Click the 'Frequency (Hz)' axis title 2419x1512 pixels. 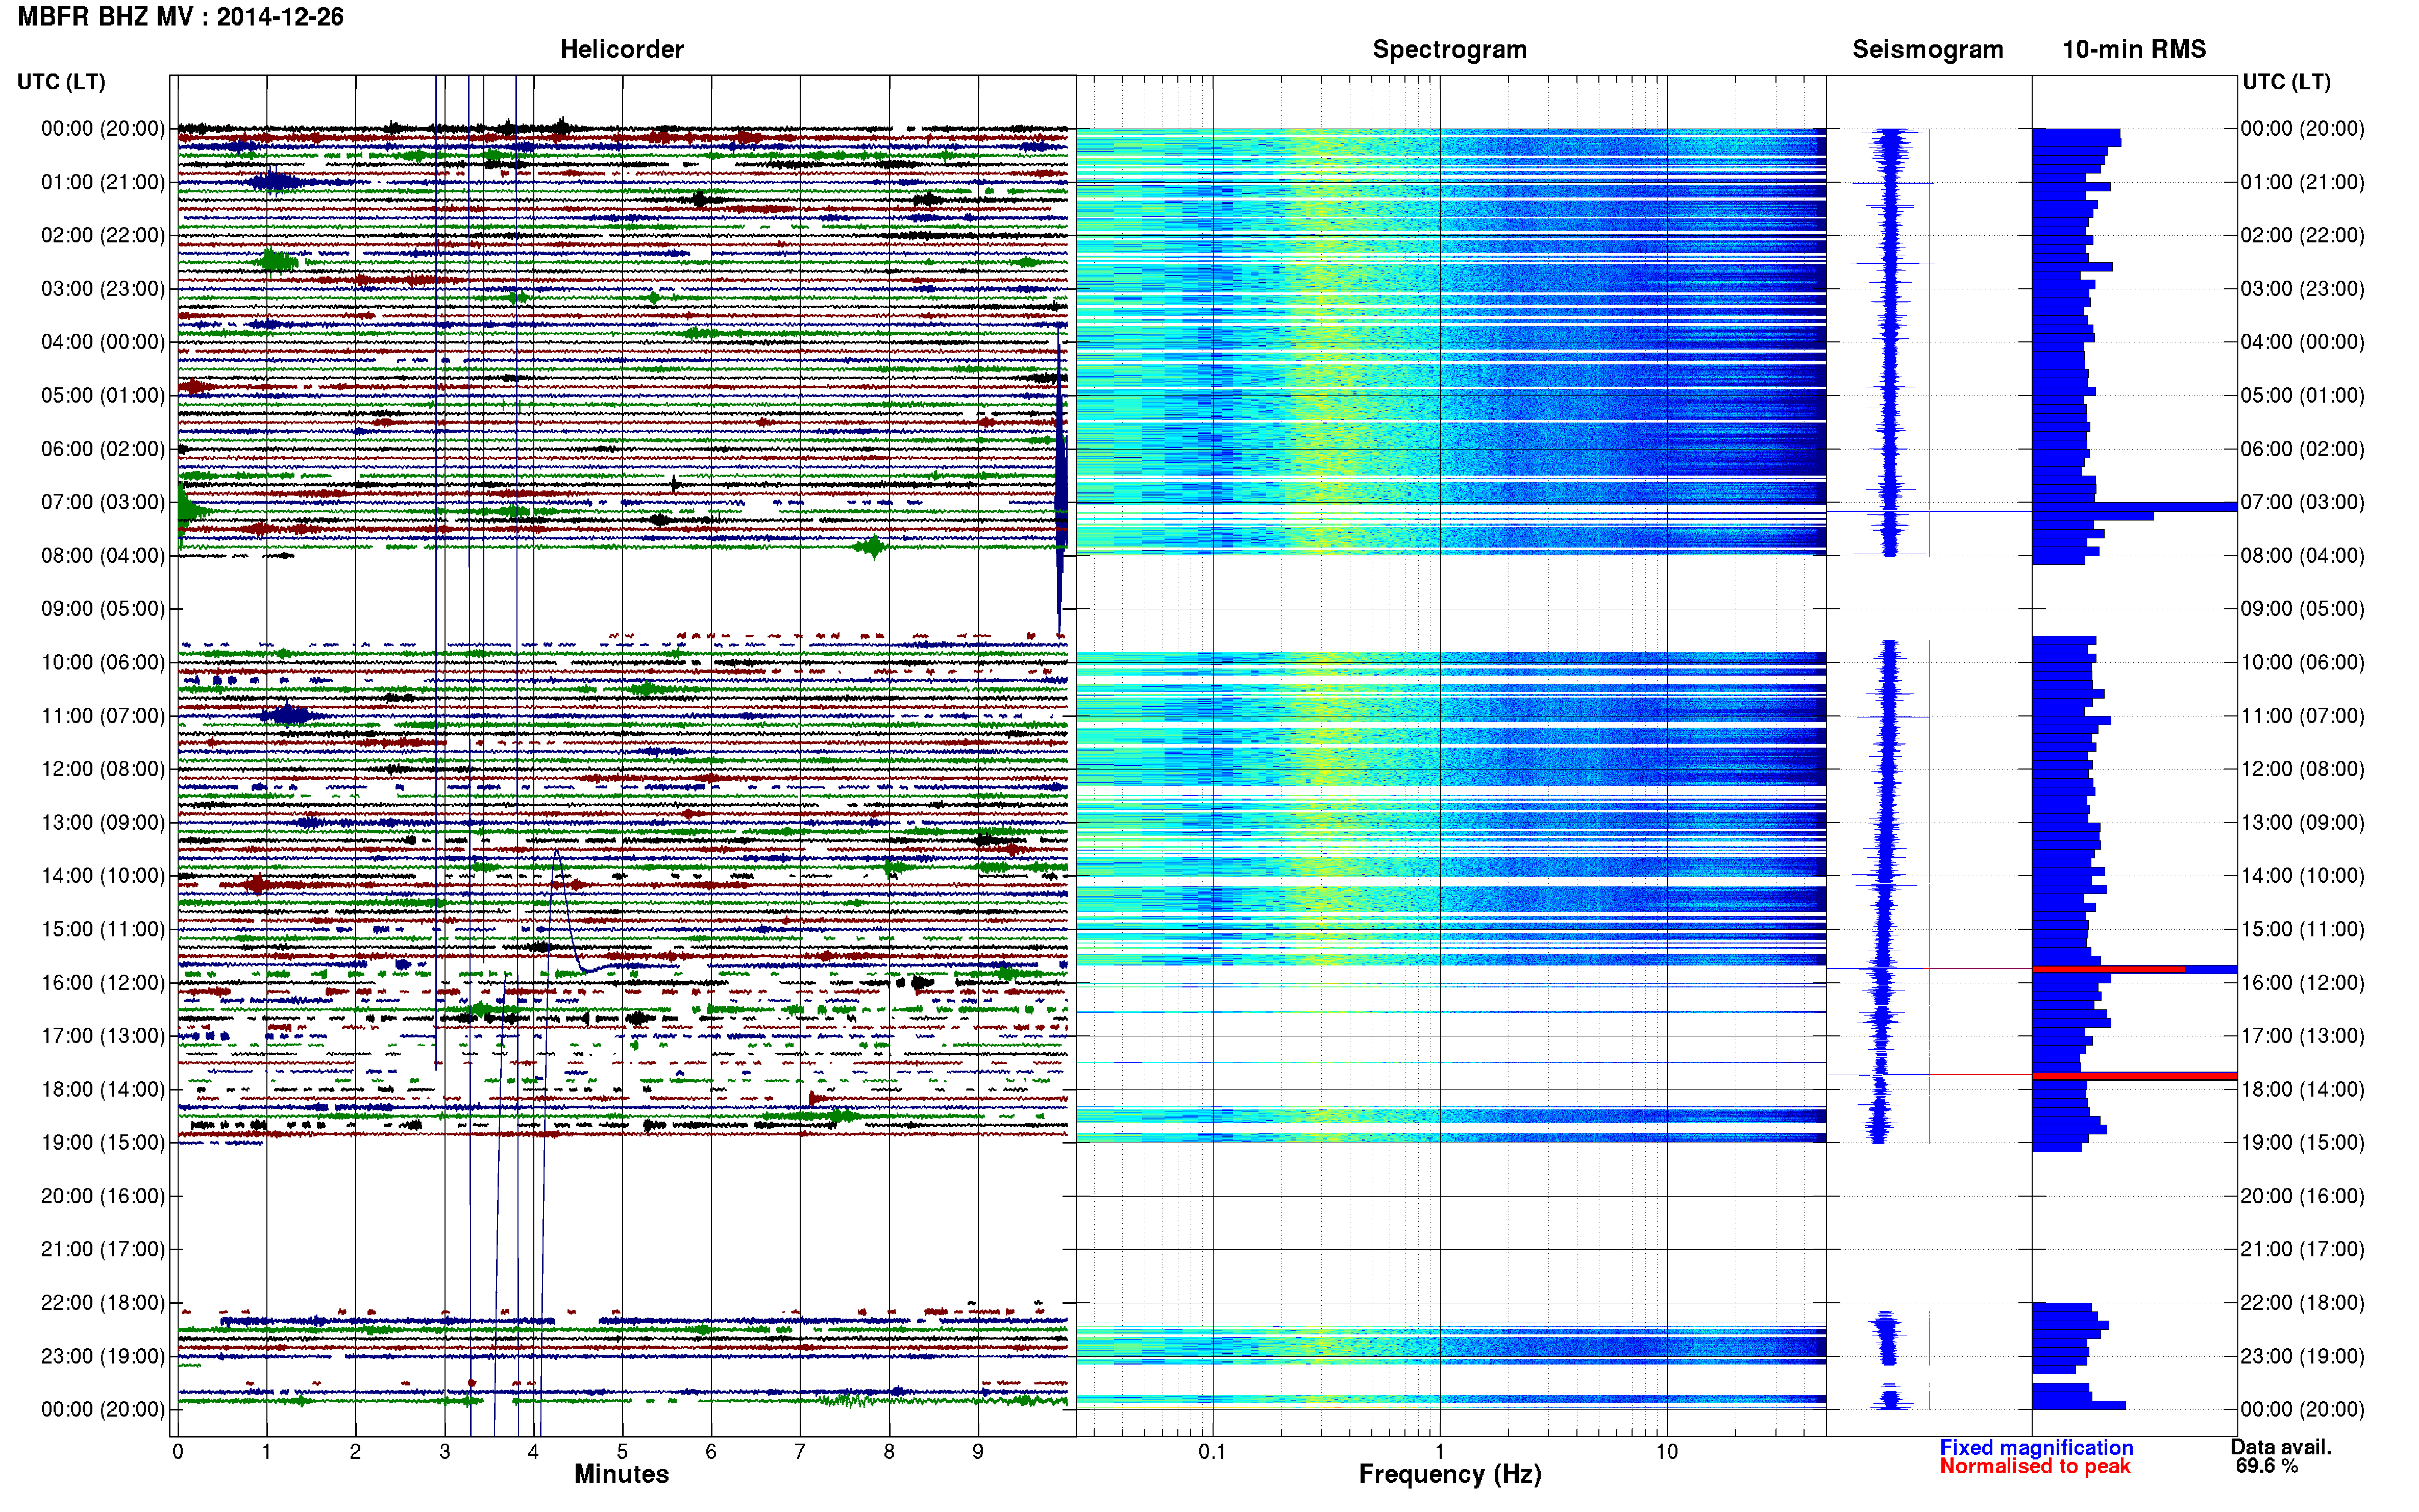pyautogui.click(x=1449, y=1475)
